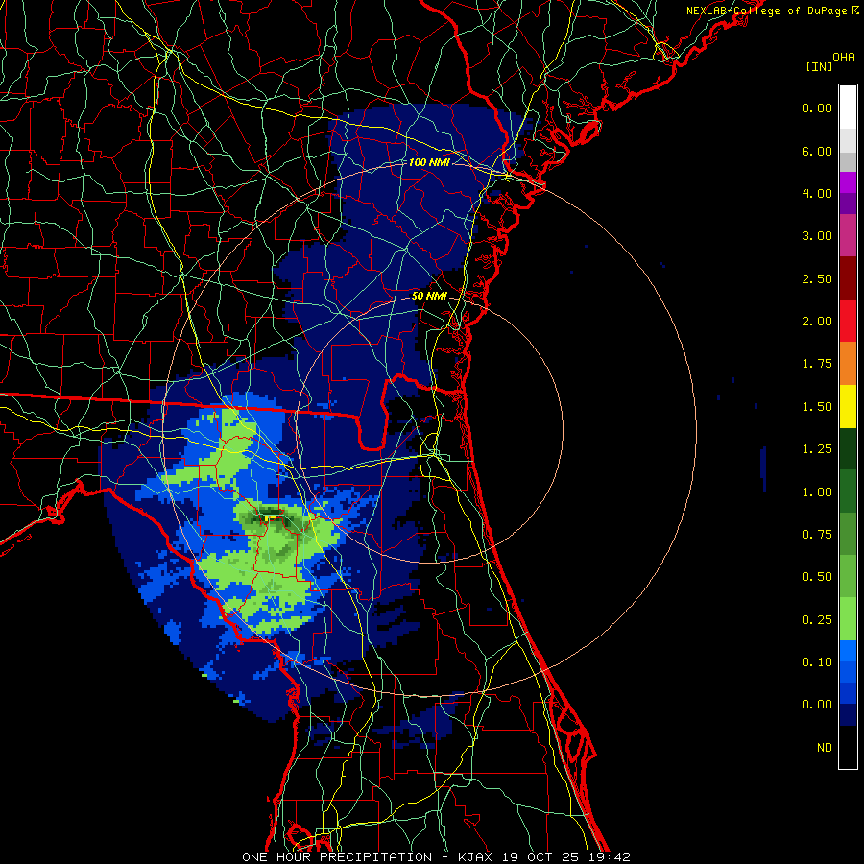Click the 0.75 legend value

pos(817,535)
